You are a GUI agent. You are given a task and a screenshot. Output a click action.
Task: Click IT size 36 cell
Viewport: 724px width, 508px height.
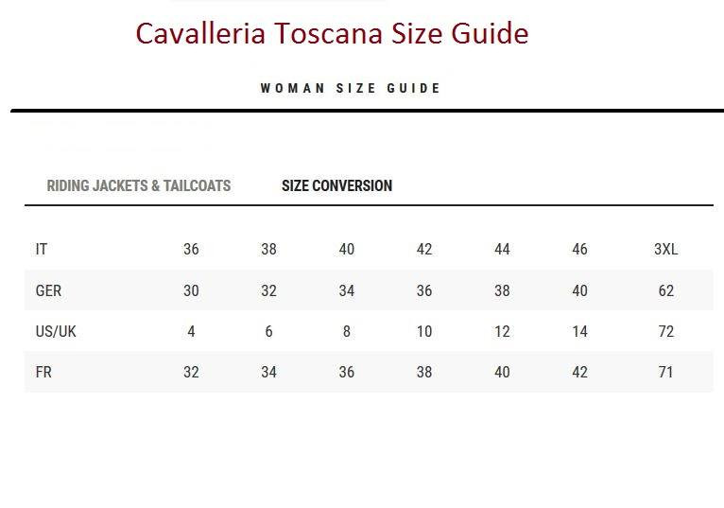[191, 250]
